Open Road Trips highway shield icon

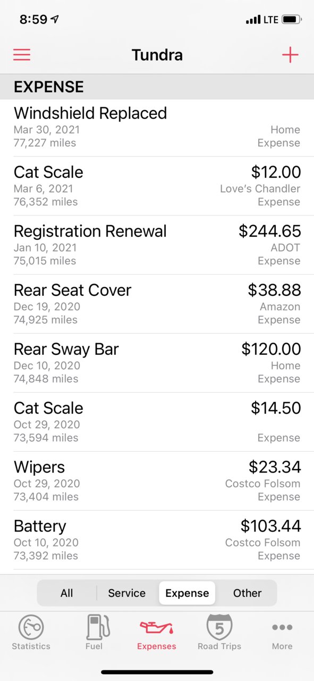click(x=219, y=627)
